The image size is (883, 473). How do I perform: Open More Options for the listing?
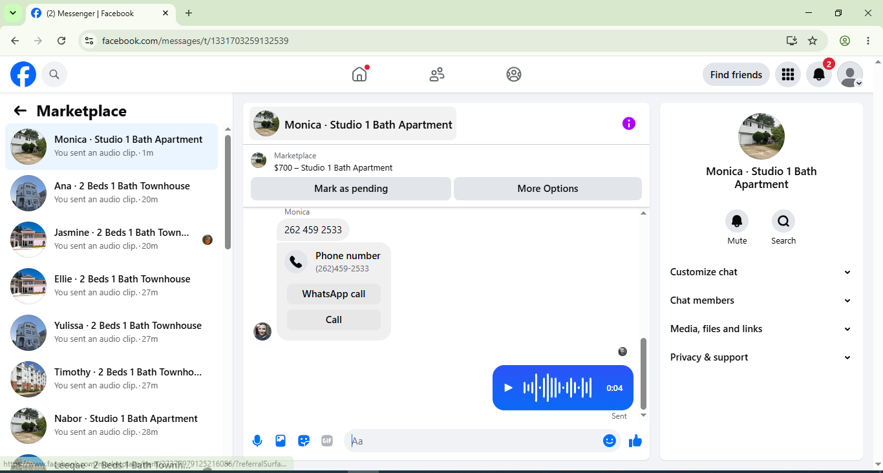click(x=548, y=189)
